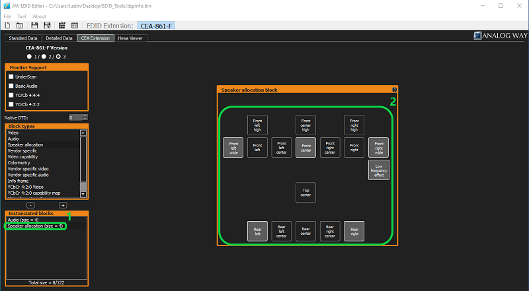529x291 pixels.
Task: Select Video in Block types list
Action: 43,133
